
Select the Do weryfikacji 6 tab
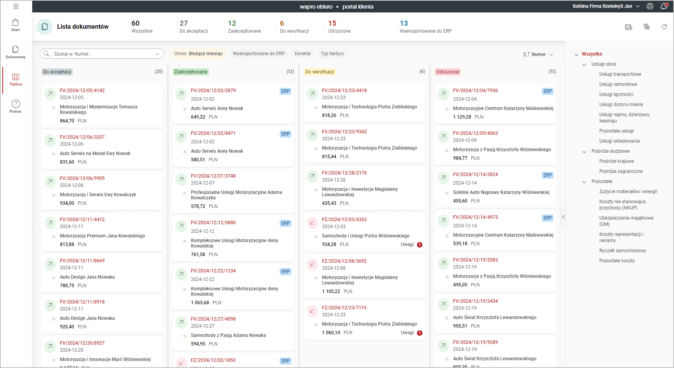click(294, 27)
